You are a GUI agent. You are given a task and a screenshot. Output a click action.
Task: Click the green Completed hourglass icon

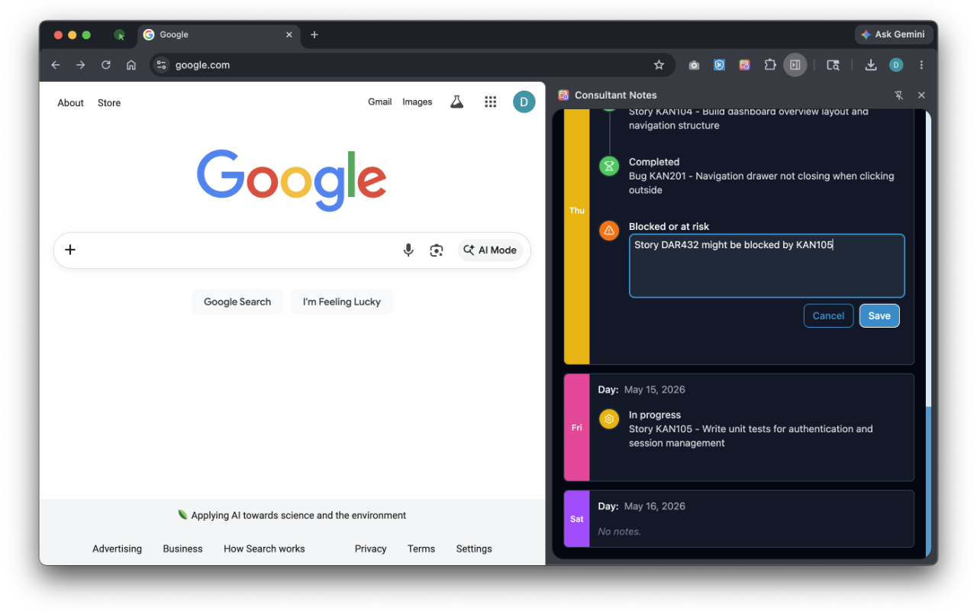coord(609,166)
